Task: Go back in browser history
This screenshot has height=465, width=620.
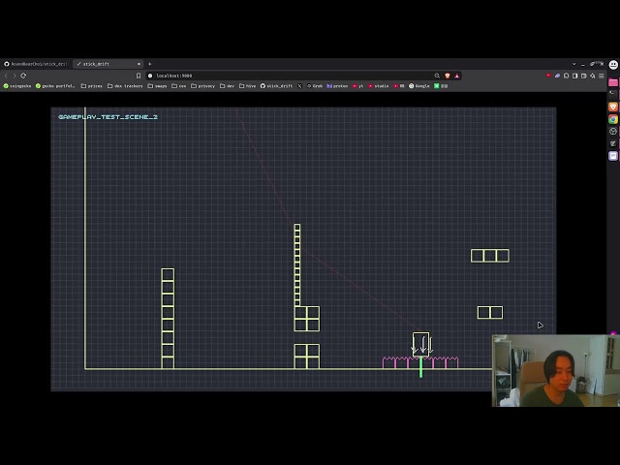Action: tap(6, 76)
